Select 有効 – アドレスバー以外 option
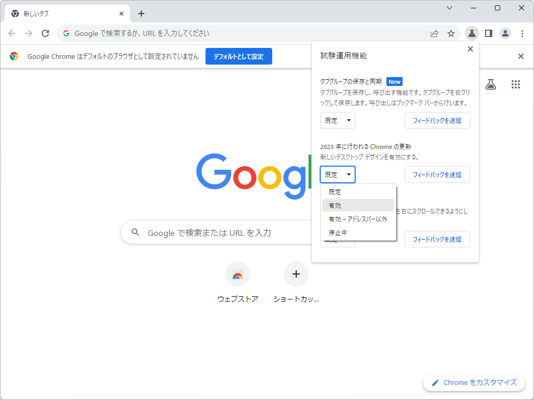Screen dimensions: 534x400 click(x=358, y=219)
